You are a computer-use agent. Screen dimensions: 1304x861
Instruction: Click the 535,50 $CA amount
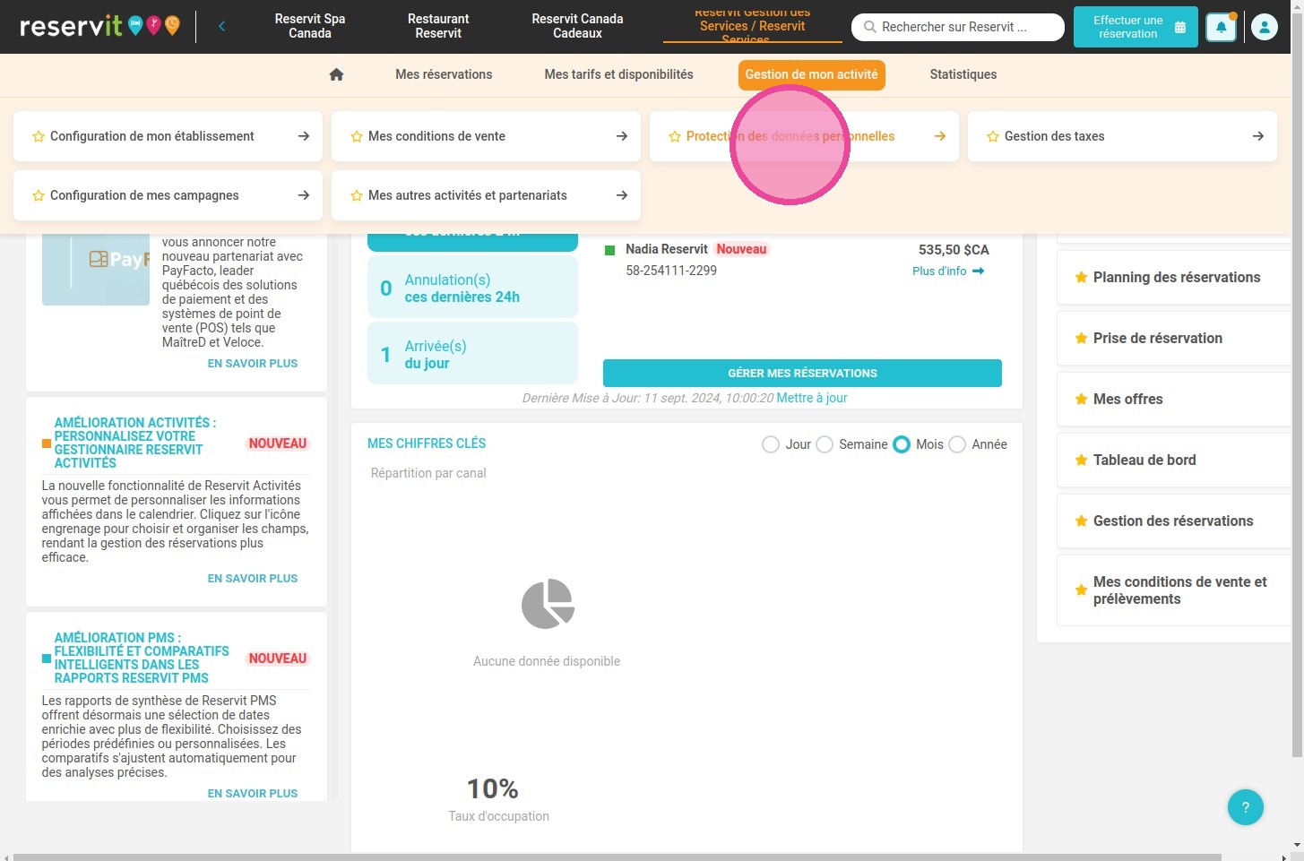pos(954,250)
